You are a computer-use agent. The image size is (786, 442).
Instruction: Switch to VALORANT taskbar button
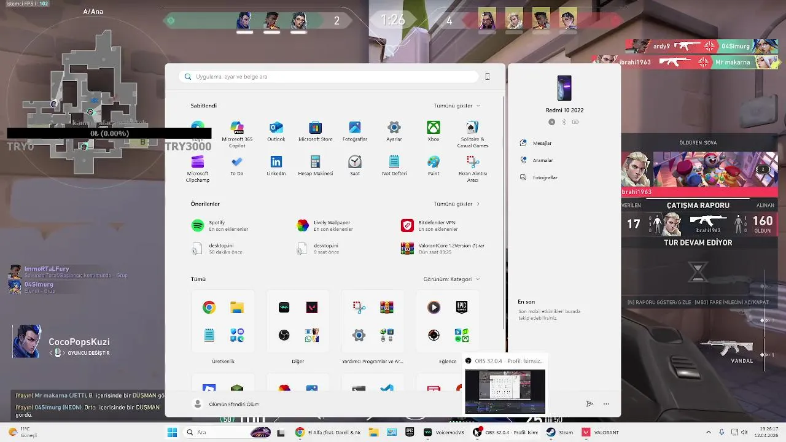click(x=600, y=432)
